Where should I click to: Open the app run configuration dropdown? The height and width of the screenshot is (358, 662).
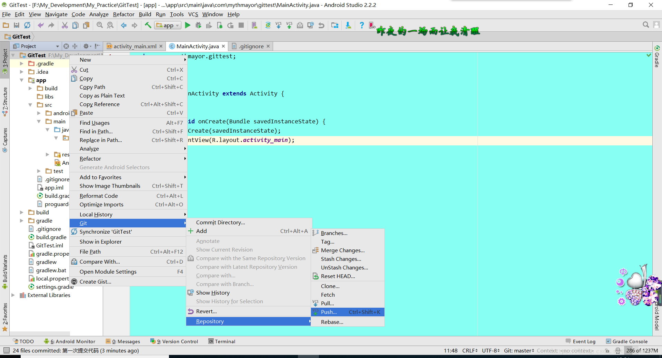coord(168,25)
